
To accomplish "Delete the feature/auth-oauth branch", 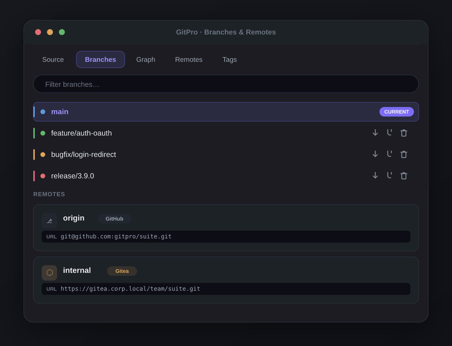I will [x=404, y=133].
